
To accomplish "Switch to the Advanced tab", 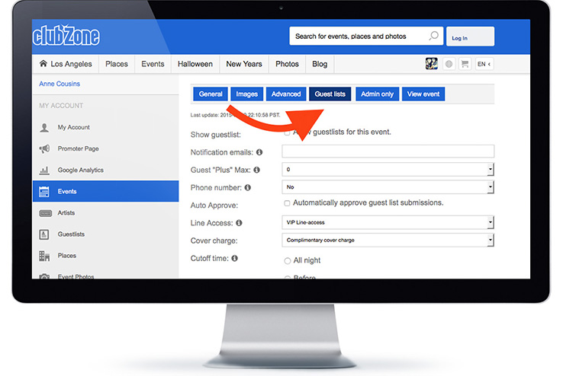I will pos(286,94).
